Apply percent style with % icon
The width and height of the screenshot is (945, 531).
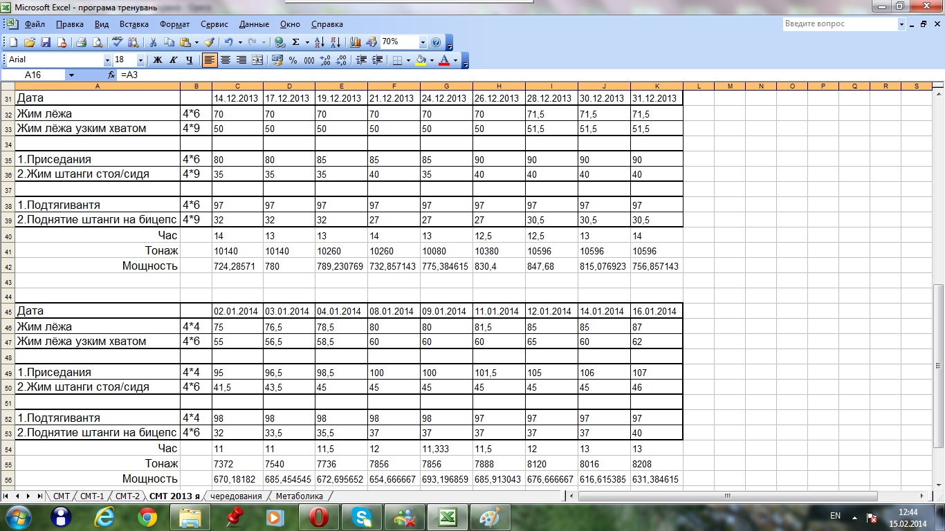coord(293,60)
